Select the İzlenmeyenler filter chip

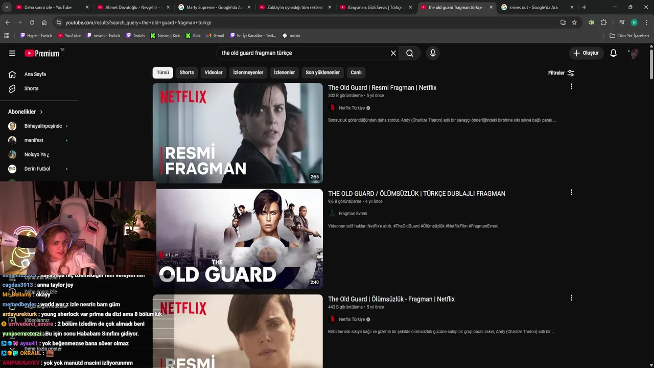[248, 73]
